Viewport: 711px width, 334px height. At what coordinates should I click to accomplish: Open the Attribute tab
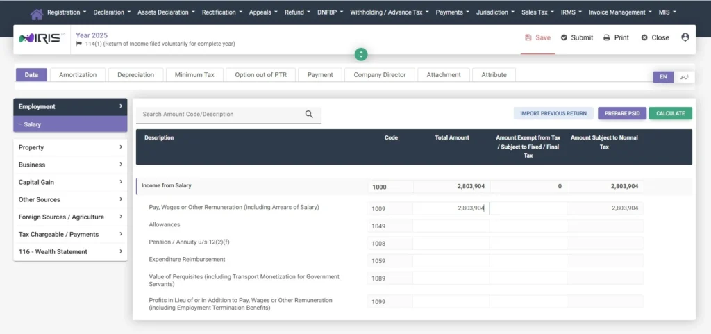coord(494,75)
